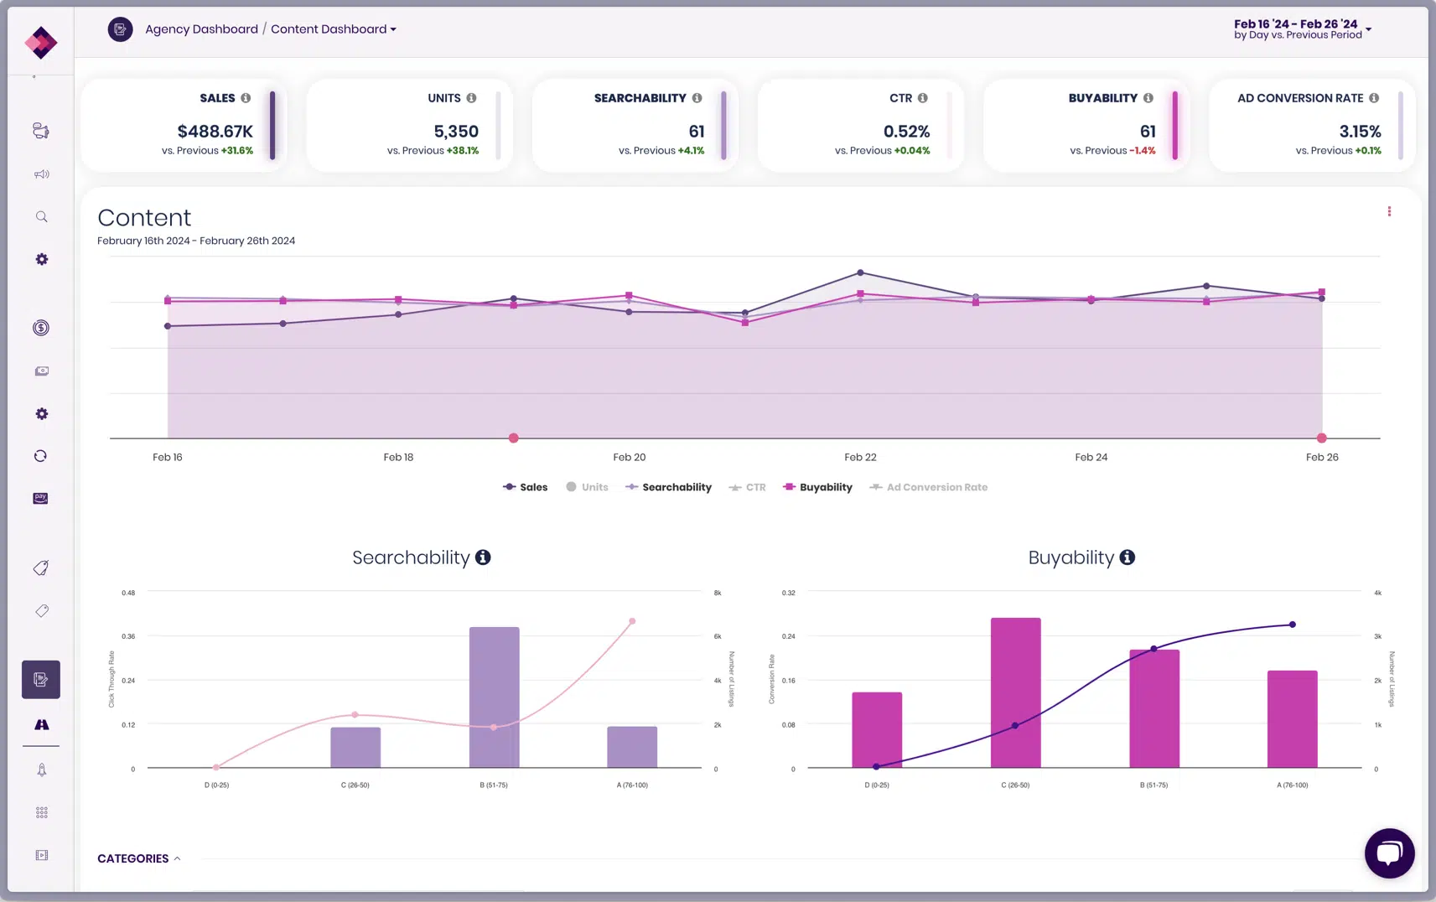Image resolution: width=1436 pixels, height=902 pixels.
Task: Toggle the UNITS metric card
Action: pos(409,125)
